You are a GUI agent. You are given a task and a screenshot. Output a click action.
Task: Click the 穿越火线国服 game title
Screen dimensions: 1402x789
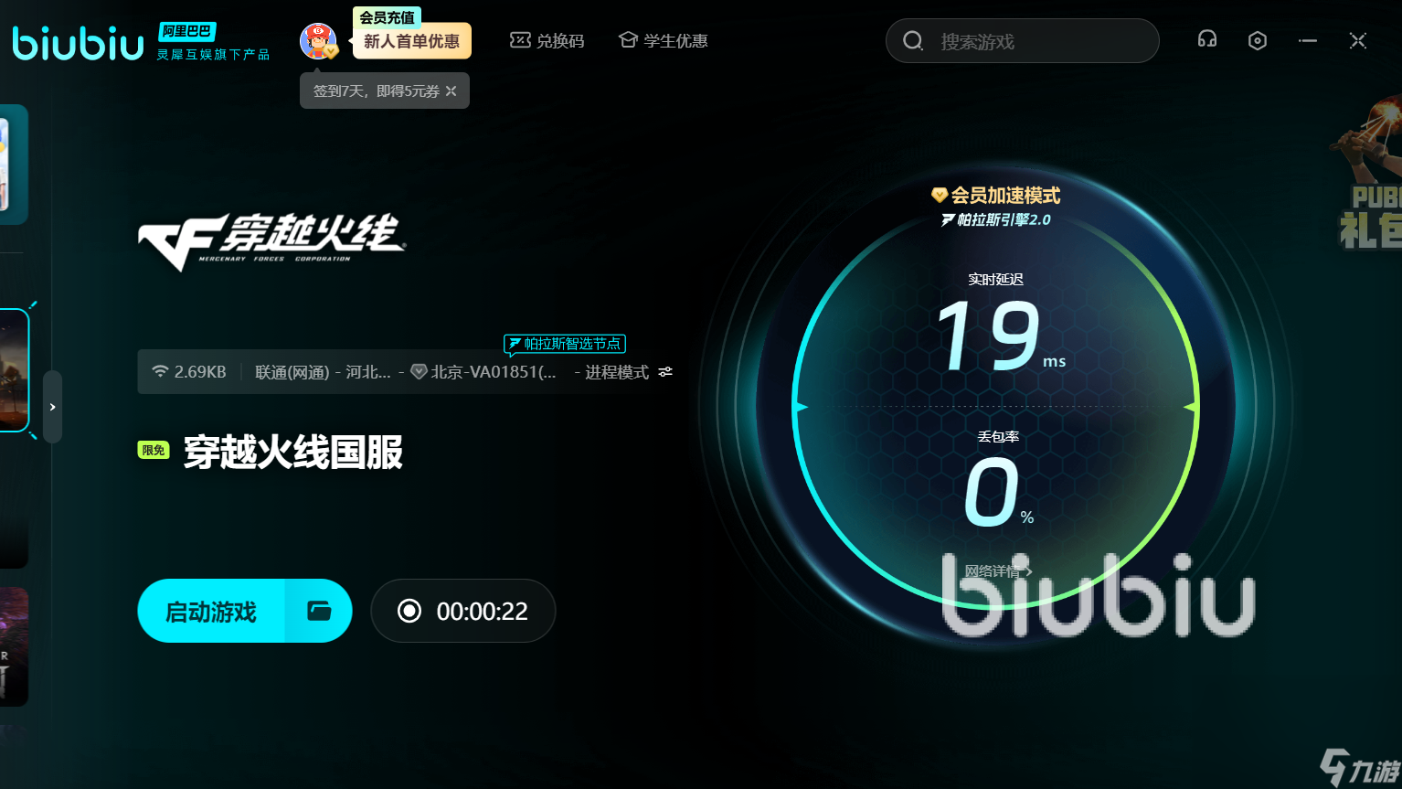tap(293, 452)
